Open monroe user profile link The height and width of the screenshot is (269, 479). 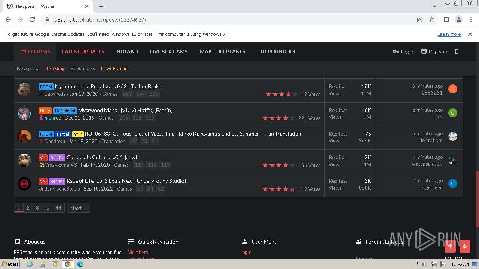pyautogui.click(x=53, y=118)
